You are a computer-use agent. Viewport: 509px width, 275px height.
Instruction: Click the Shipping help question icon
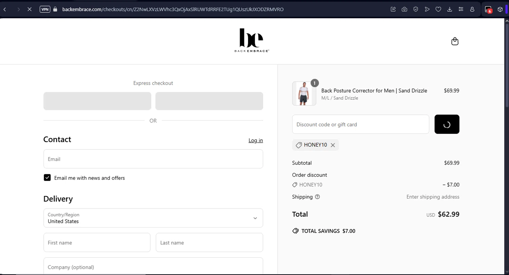click(317, 197)
